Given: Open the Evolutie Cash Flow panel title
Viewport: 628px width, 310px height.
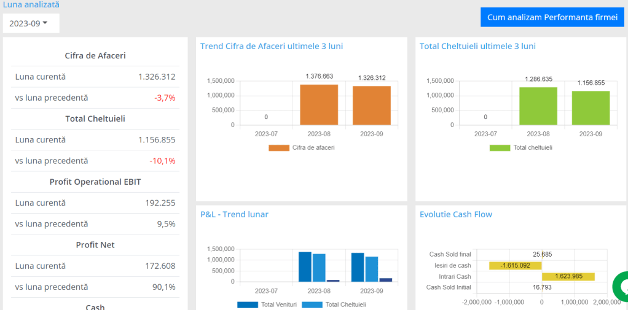Looking at the screenshot, I should 455,214.
